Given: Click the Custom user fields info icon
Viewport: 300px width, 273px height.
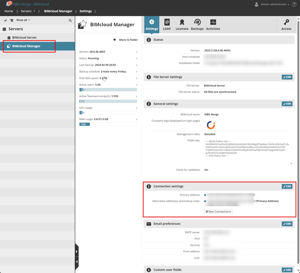Looking at the screenshot, I should tap(149, 270).
